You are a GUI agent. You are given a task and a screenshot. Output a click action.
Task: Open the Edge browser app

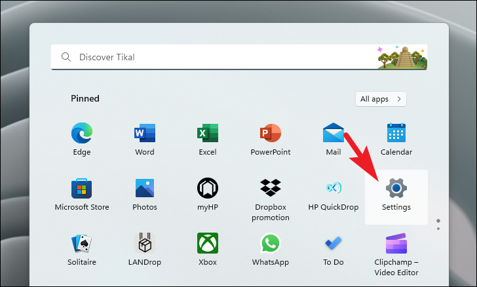coord(81,133)
